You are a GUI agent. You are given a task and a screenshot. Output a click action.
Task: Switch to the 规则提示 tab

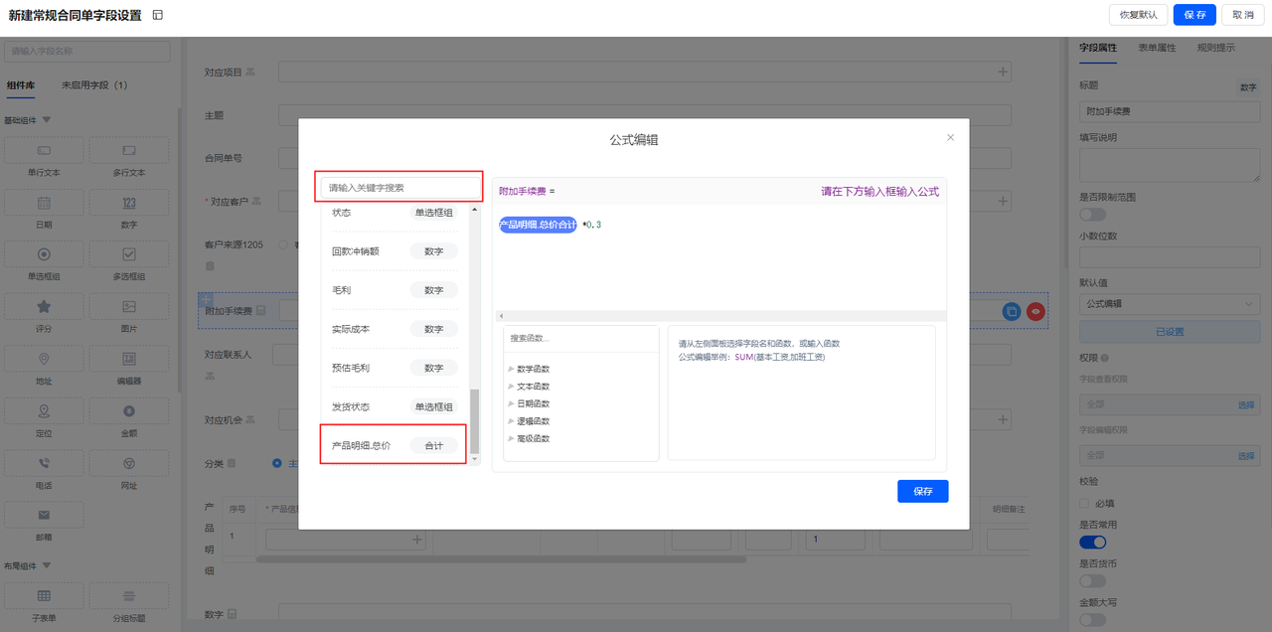click(1216, 47)
